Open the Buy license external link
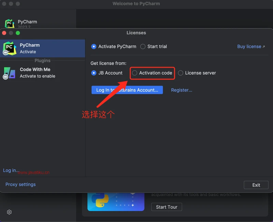This screenshot has width=273, height=222. tap(251, 46)
